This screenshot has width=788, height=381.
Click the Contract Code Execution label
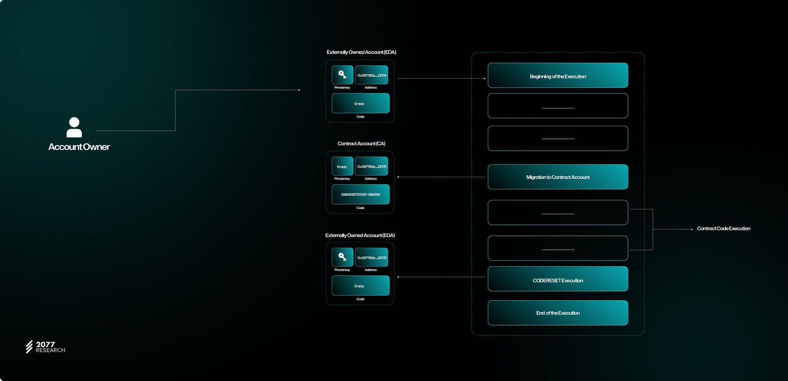pyautogui.click(x=723, y=228)
